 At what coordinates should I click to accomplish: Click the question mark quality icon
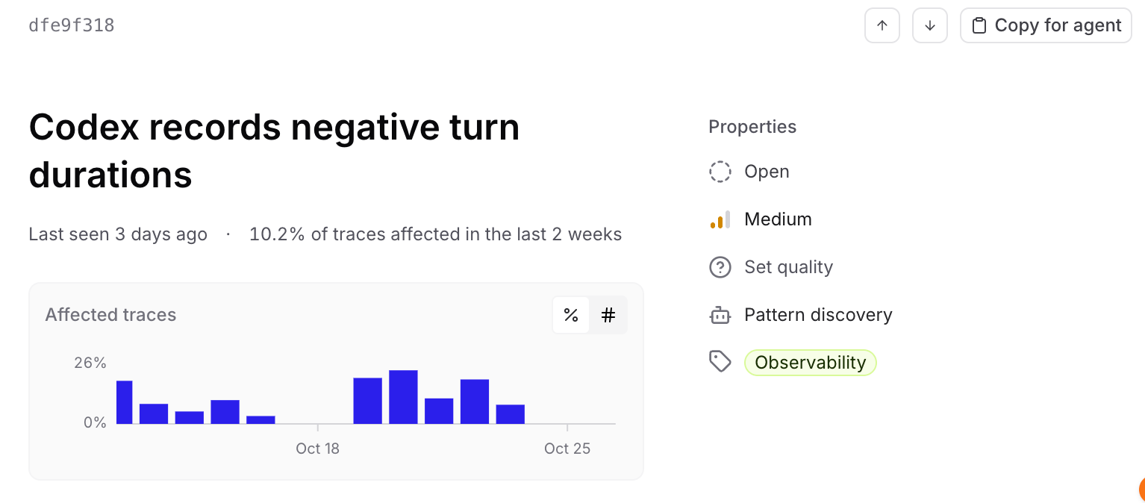click(720, 267)
